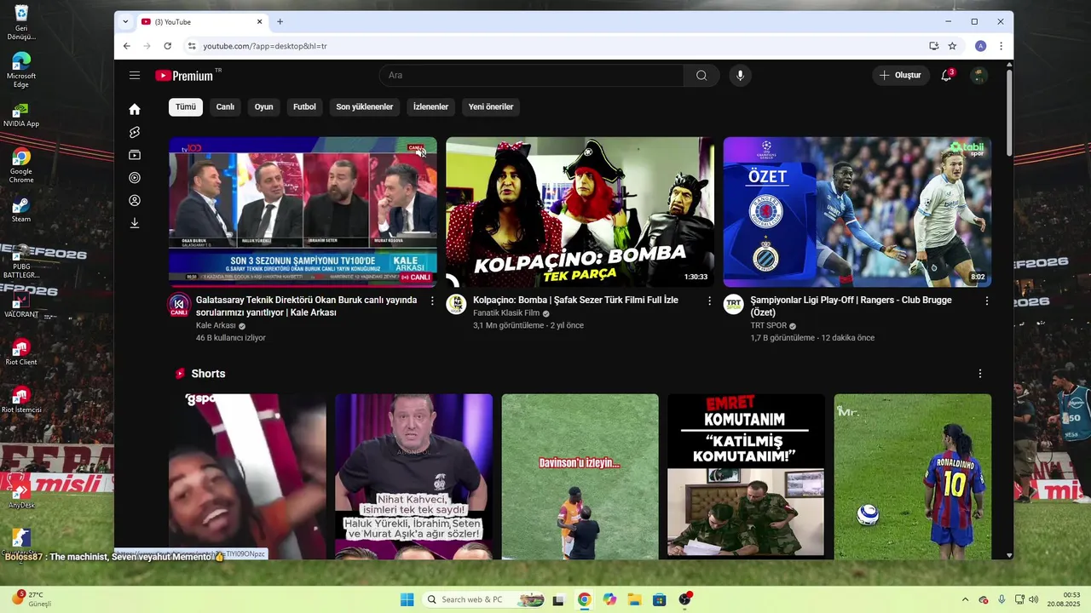Open the Chrome tab search dropdown arrow
This screenshot has width=1091, height=613.
coord(126,21)
